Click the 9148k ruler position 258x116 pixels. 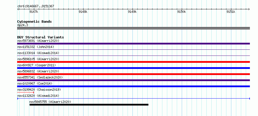coord(83,12)
